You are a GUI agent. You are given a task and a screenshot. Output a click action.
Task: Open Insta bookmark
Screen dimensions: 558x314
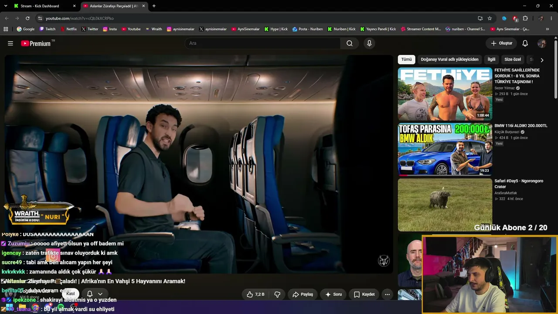click(x=110, y=29)
